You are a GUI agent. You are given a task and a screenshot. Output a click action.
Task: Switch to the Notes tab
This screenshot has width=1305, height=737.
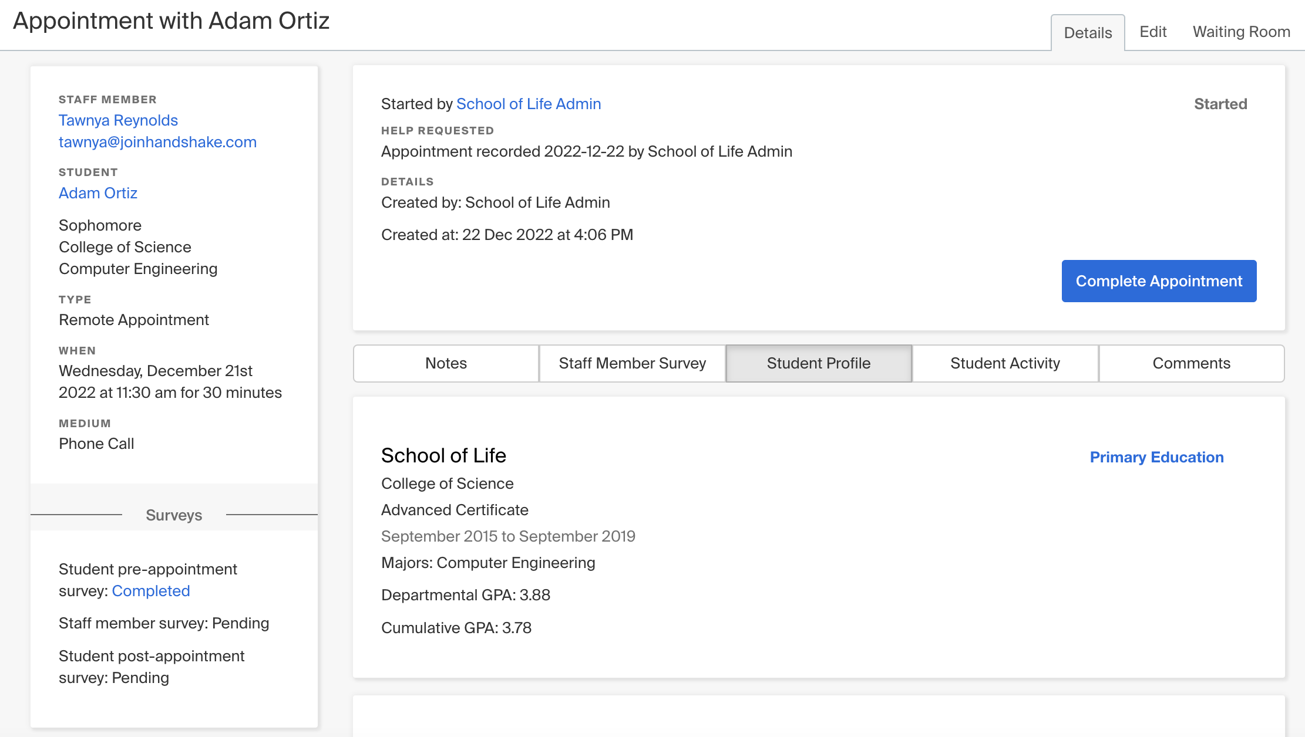coord(445,363)
